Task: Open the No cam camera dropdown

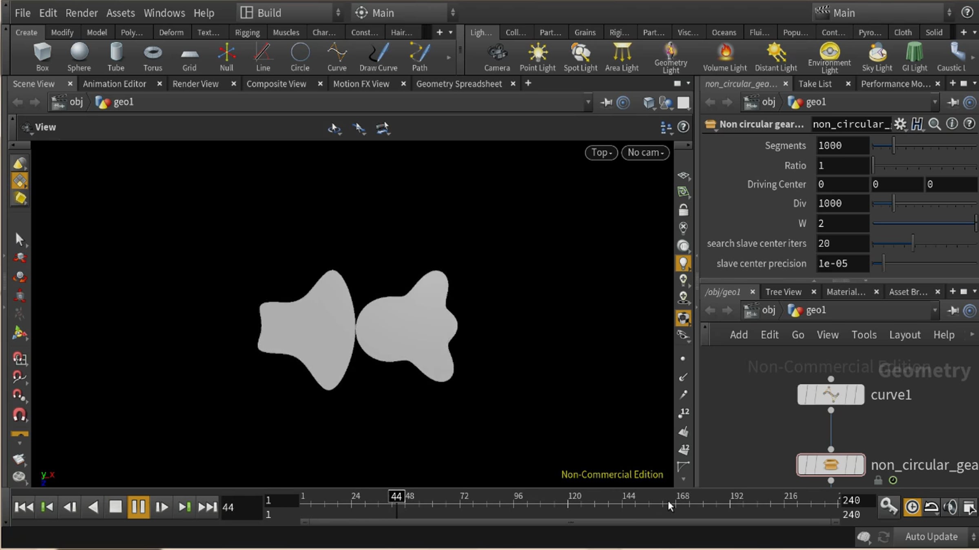Action: [x=645, y=152]
